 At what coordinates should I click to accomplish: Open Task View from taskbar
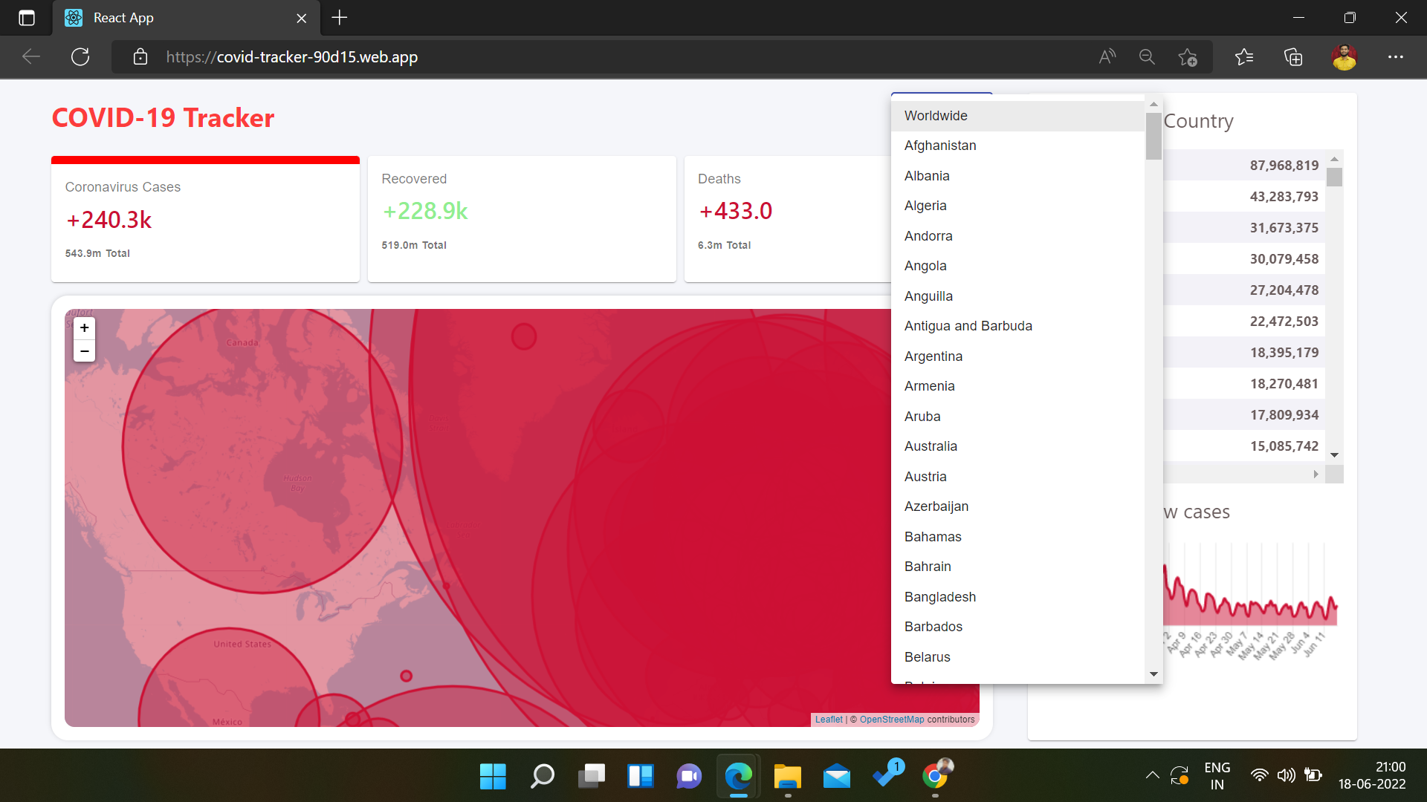[x=591, y=777]
